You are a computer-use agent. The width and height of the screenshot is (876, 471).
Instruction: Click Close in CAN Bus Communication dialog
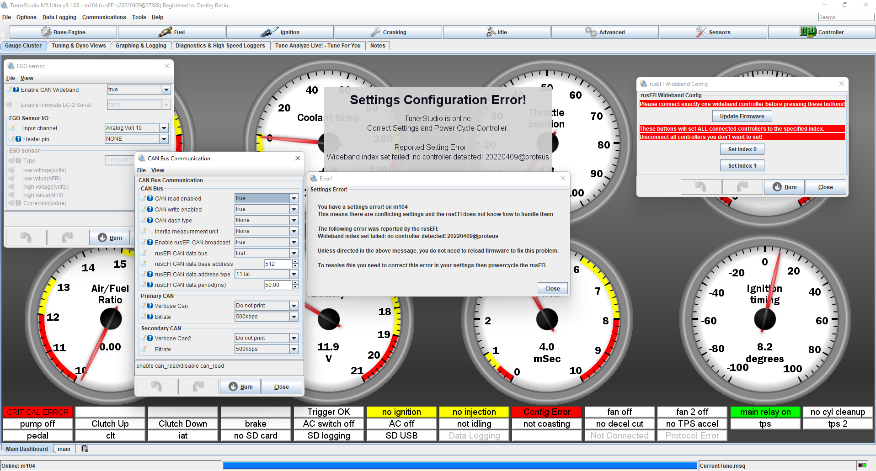coord(282,386)
